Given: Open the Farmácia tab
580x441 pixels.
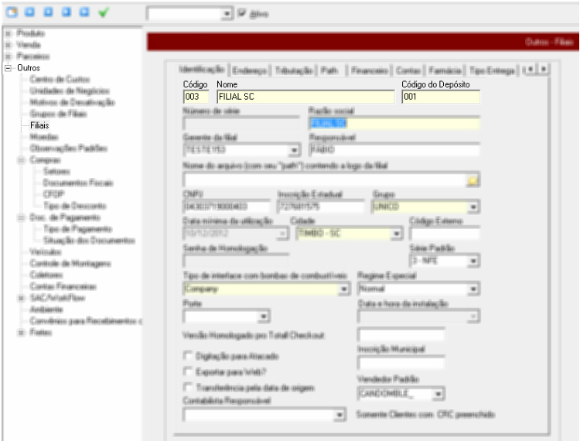Looking at the screenshot, I should (445, 70).
